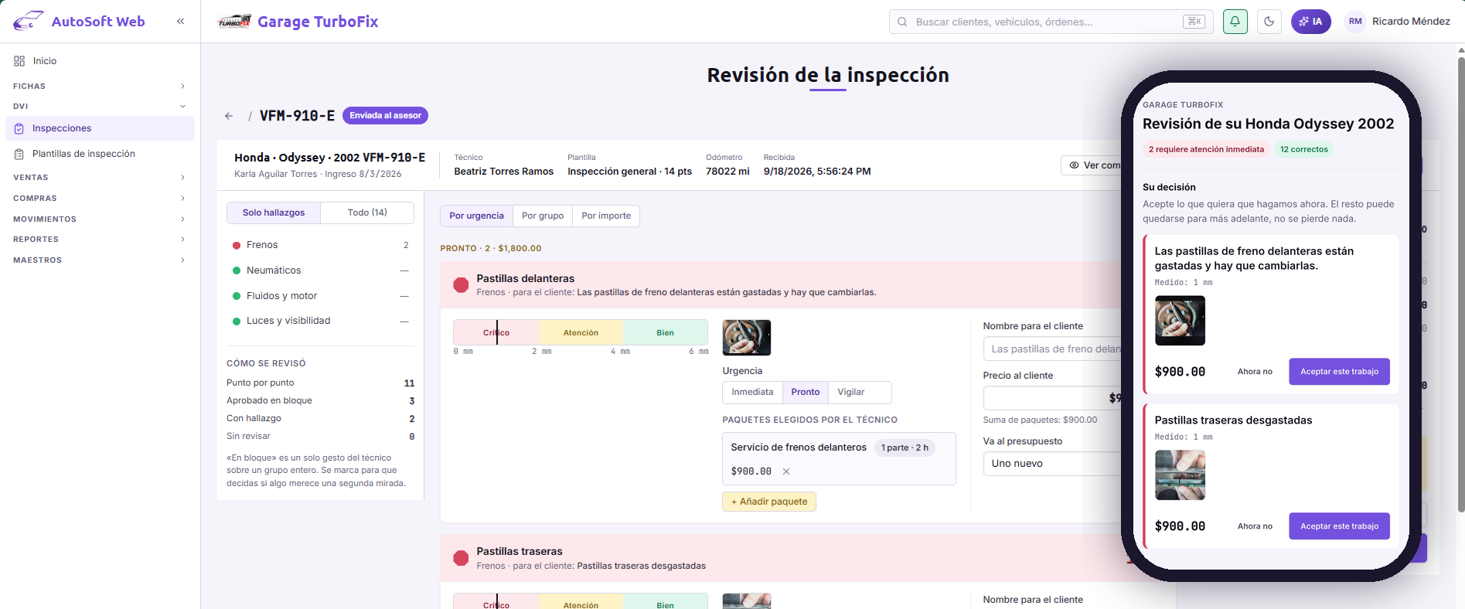Sort findings Por importe
Image resolution: width=1465 pixels, height=609 pixels.
[x=606, y=216]
